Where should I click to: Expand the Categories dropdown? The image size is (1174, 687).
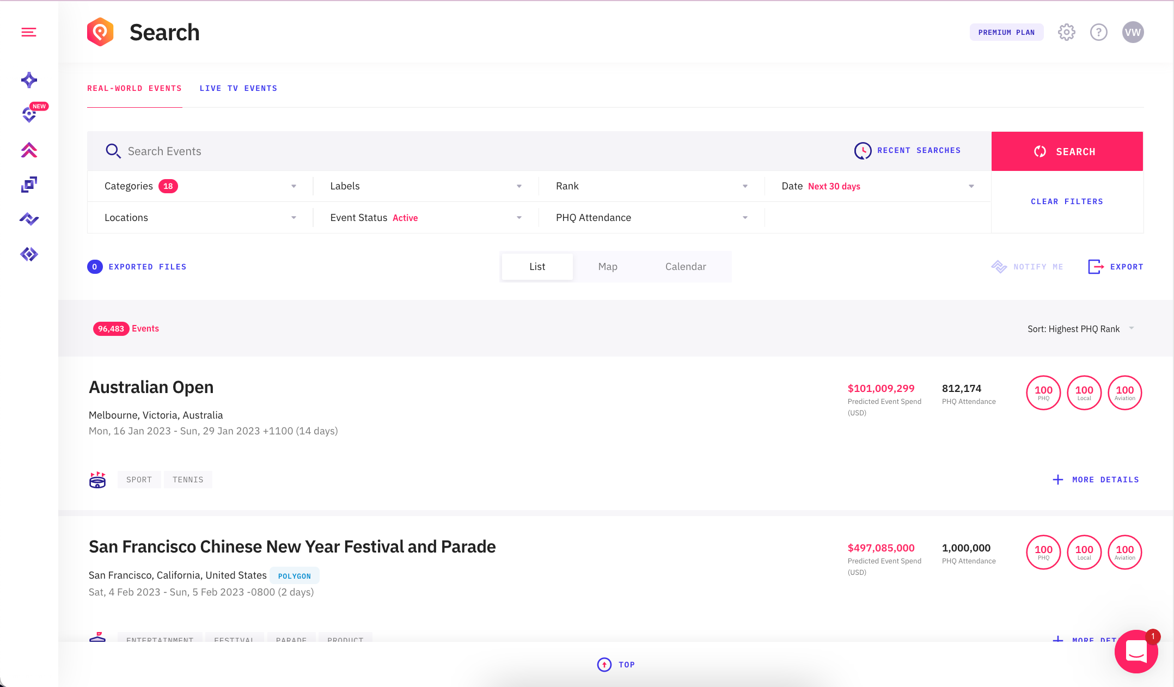point(200,186)
